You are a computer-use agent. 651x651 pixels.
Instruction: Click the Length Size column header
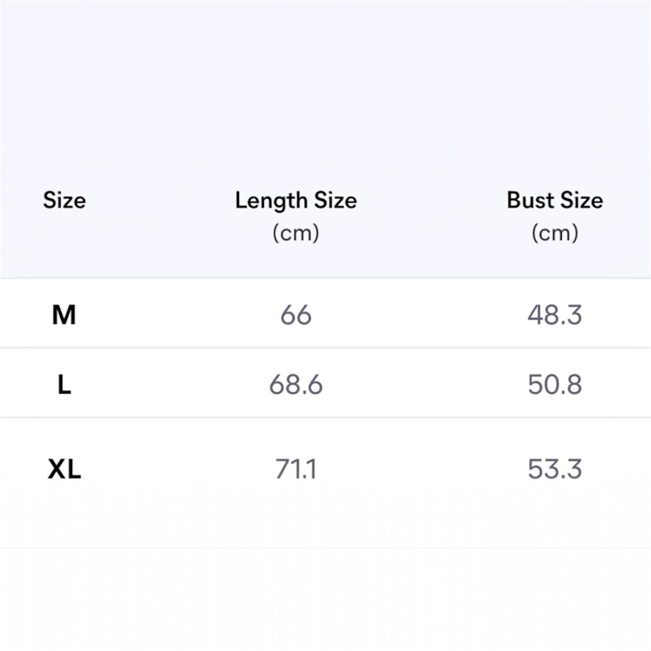[296, 200]
